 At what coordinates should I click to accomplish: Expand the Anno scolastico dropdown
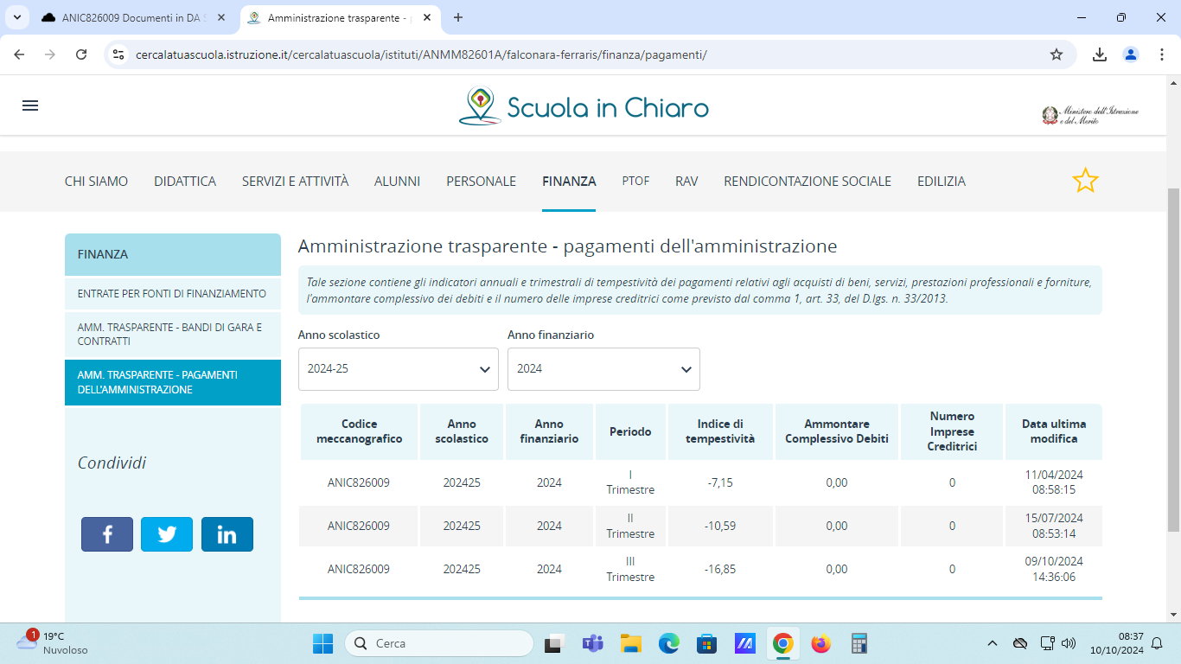[x=398, y=369]
